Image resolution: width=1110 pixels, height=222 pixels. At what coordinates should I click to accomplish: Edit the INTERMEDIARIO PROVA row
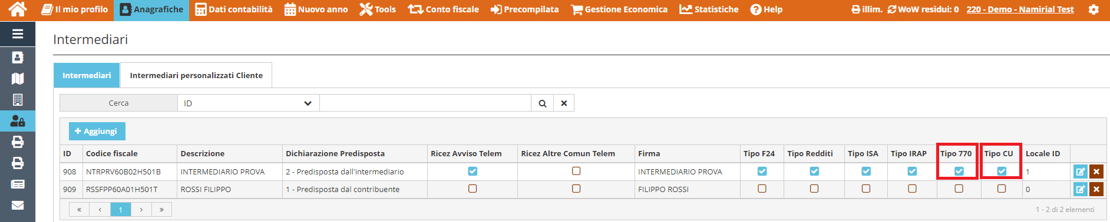pyautogui.click(x=1080, y=171)
